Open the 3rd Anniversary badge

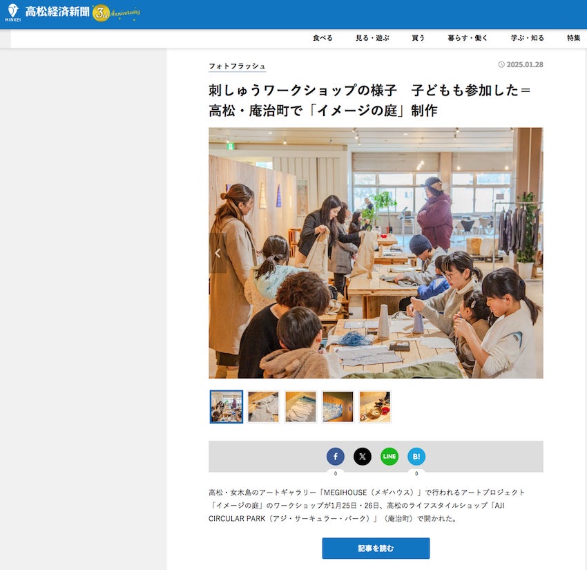point(116,13)
